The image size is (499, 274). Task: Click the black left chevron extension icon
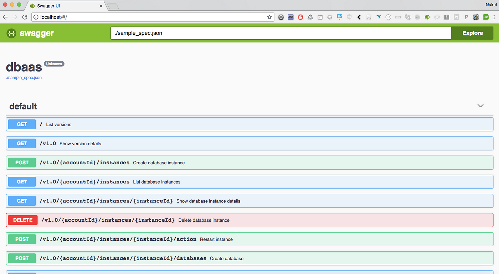[359, 17]
